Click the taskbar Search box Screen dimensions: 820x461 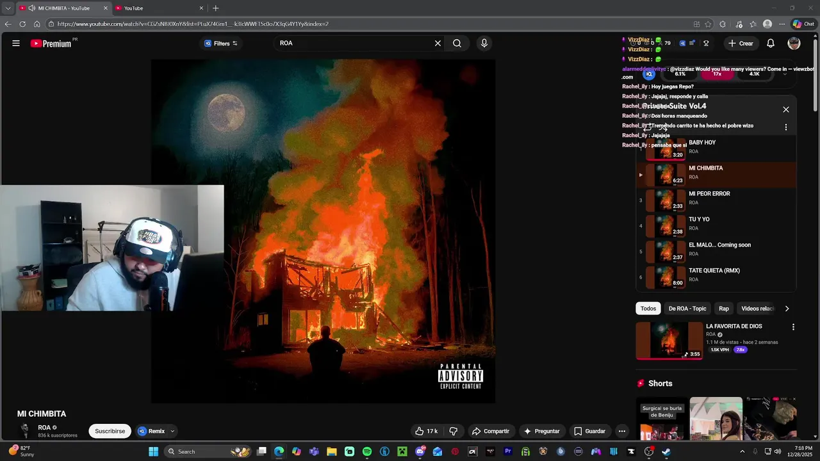[208, 451]
